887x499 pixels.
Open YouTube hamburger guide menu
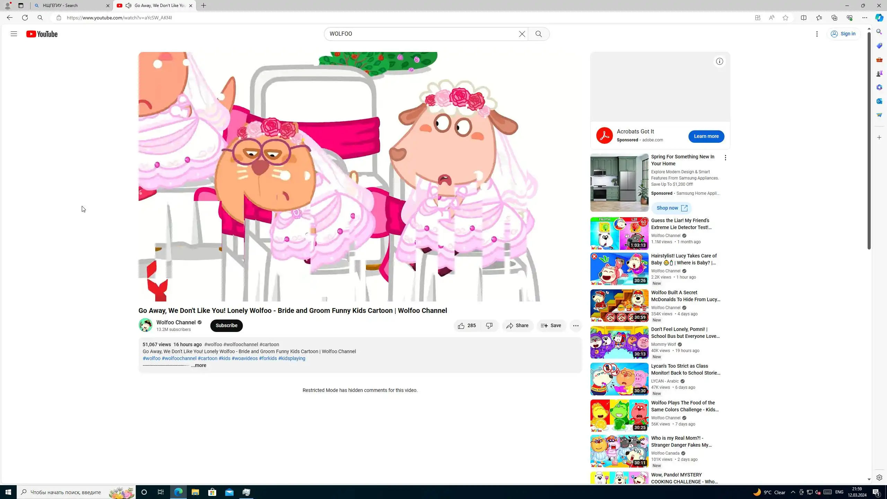click(14, 34)
